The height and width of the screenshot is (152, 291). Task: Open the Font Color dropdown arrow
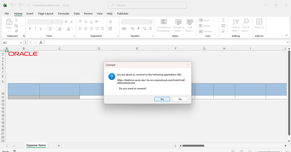point(72,29)
